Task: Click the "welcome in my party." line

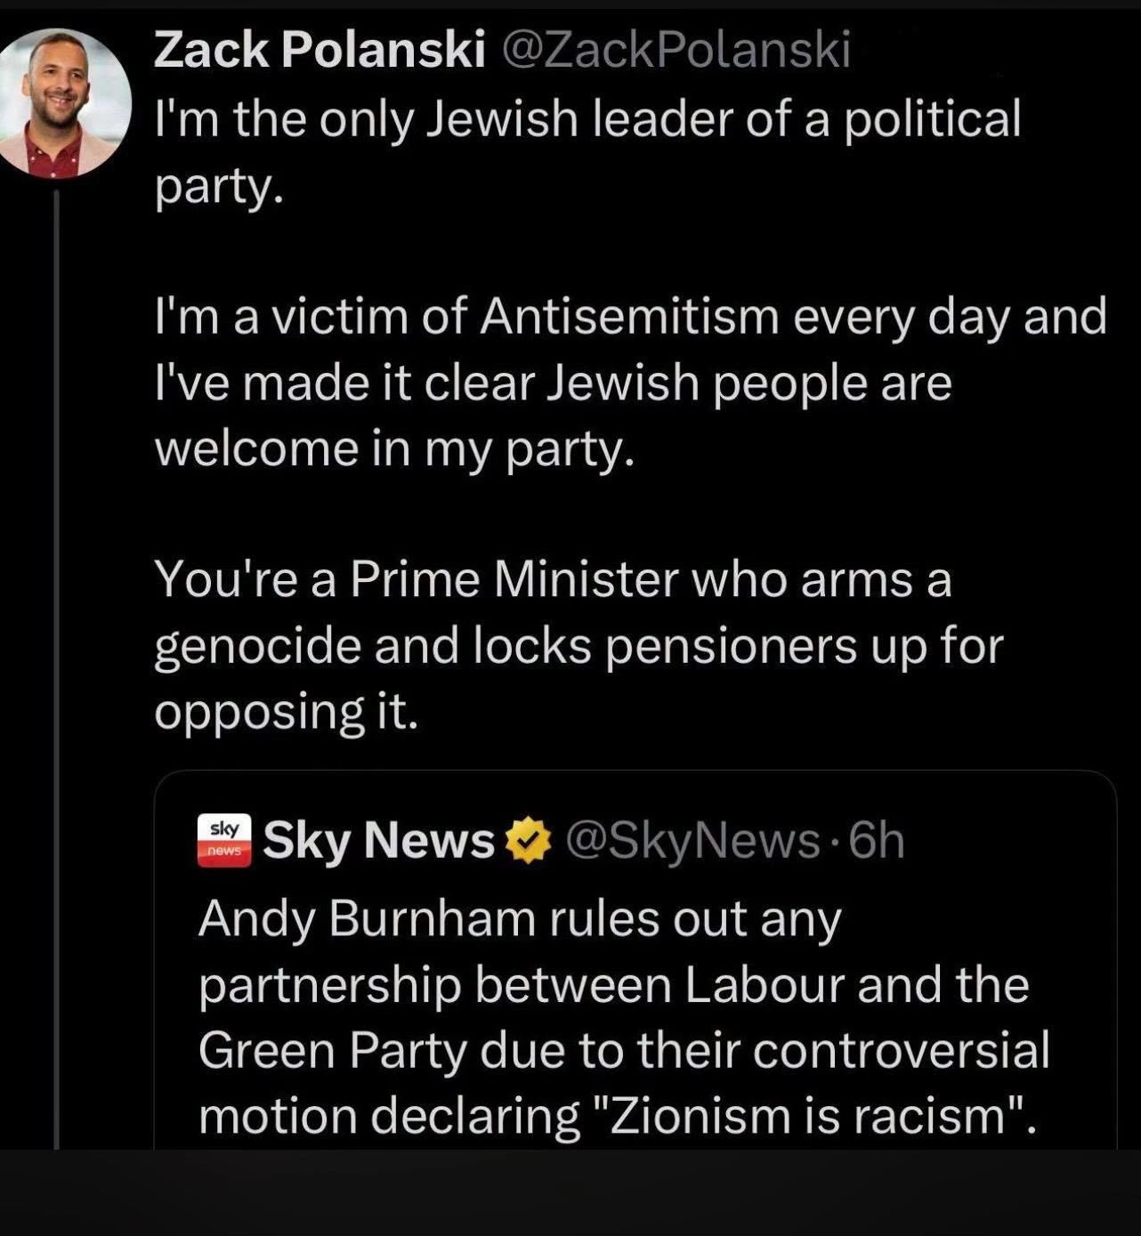Action: 395,449
